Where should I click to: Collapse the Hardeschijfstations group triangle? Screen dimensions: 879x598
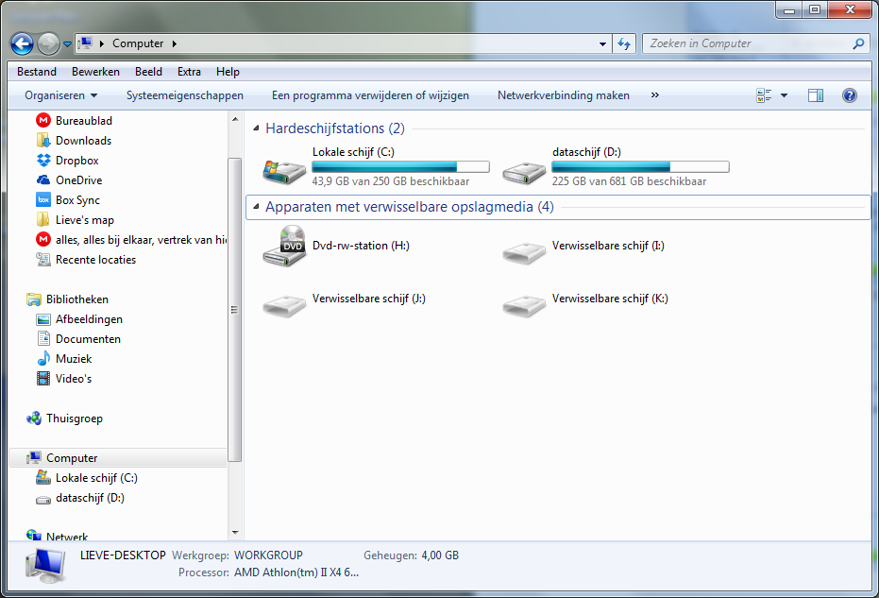pos(256,128)
